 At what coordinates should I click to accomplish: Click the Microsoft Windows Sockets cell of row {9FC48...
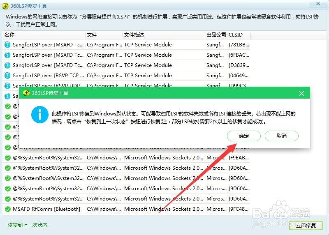[x=164, y=209]
